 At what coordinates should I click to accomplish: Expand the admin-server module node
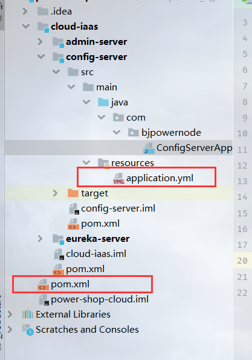40,42
